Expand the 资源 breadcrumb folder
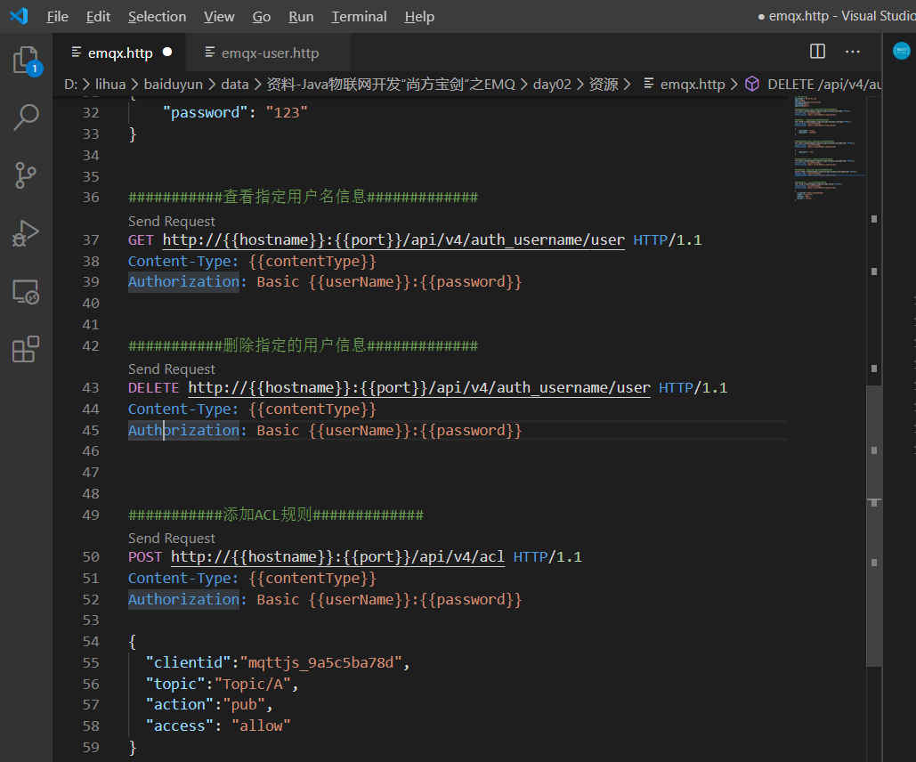 [x=603, y=85]
